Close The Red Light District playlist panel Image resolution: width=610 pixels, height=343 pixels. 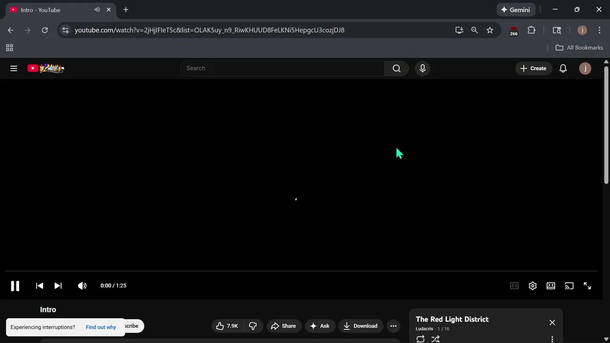click(x=552, y=323)
